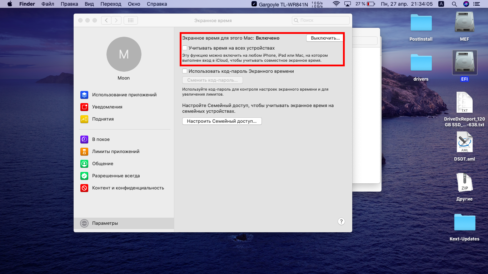Select the DSDT.aml file icon

coord(464,143)
